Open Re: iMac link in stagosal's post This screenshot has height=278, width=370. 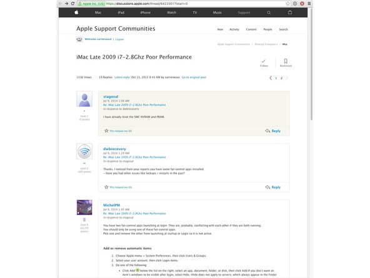click(134, 105)
